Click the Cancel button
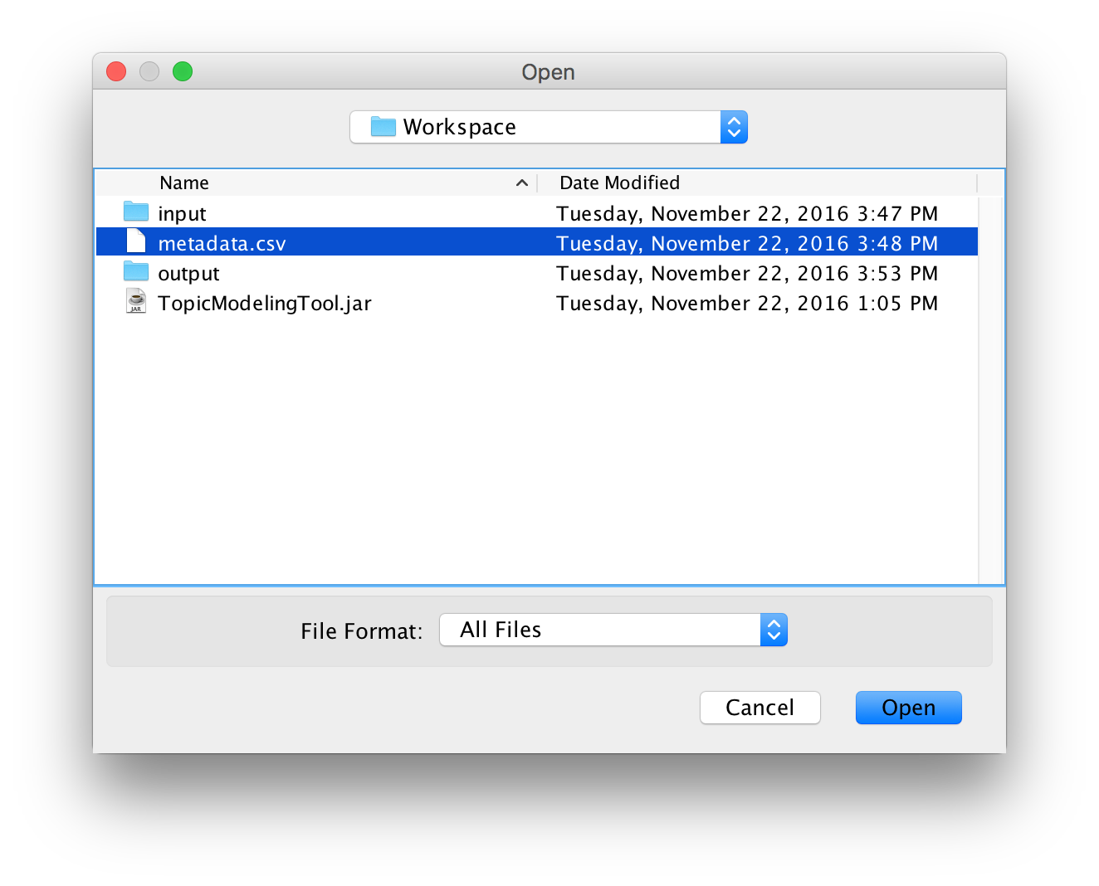 click(x=760, y=708)
